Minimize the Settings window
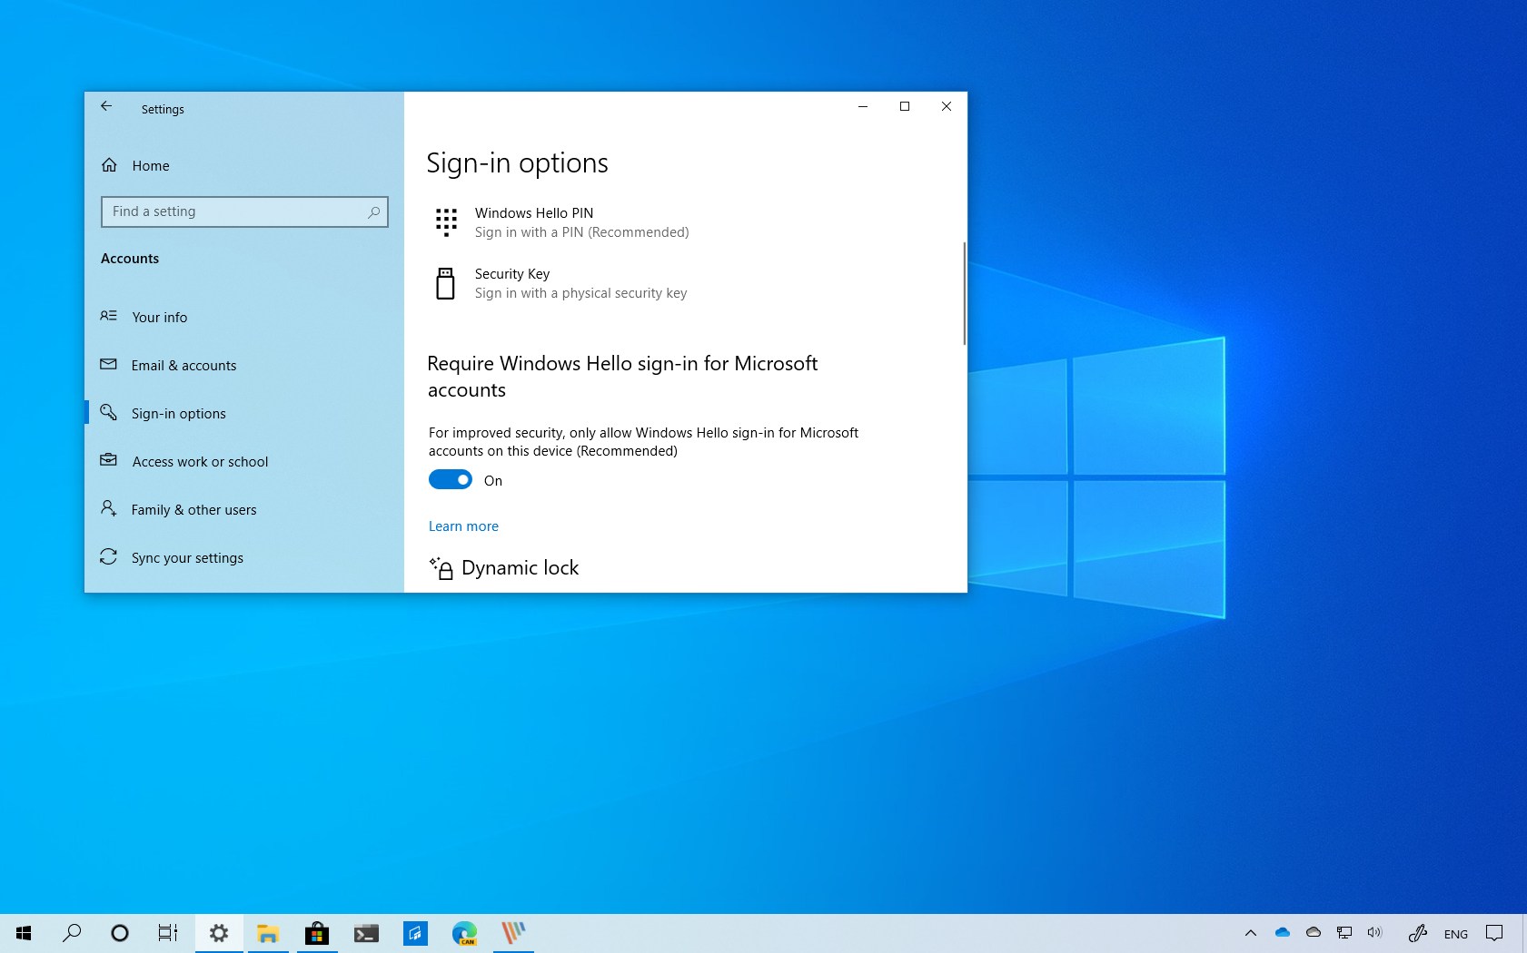This screenshot has height=953, width=1527. click(863, 106)
